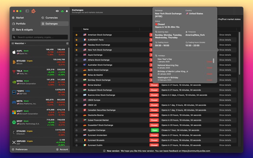Click the Name column header
The image size is (253, 158).
(86, 29)
